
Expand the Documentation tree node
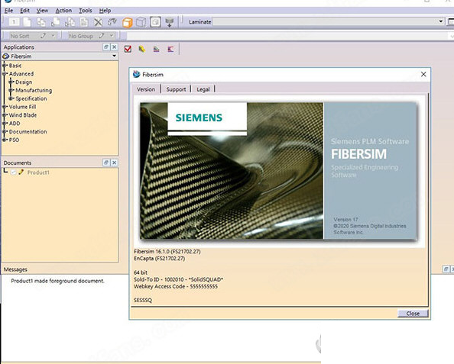(x=5, y=131)
